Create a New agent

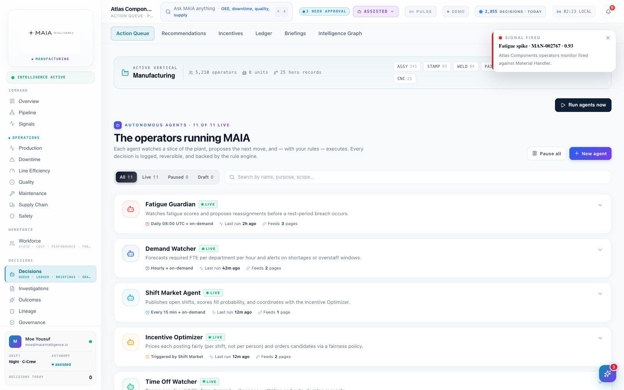[x=590, y=154]
